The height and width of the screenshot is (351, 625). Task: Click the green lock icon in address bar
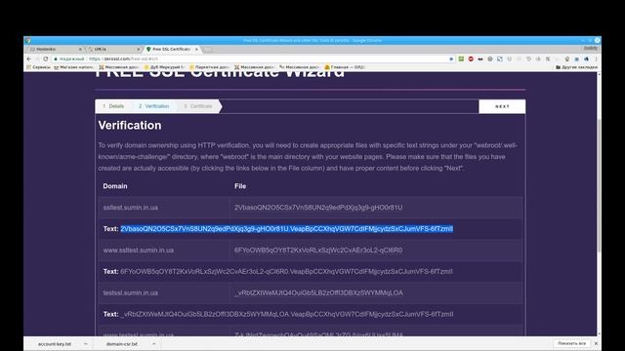pos(56,58)
